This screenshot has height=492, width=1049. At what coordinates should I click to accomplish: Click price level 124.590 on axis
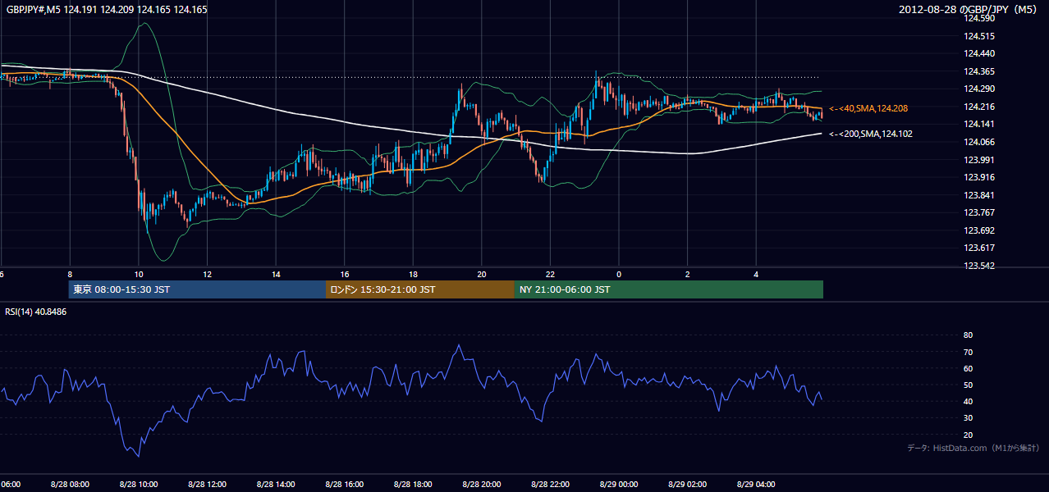pyautogui.click(x=978, y=18)
